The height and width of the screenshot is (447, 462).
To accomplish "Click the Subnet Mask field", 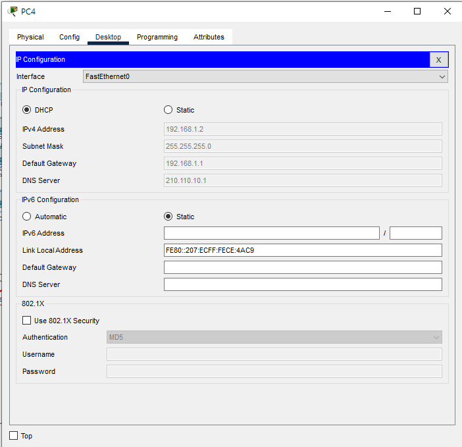I will 303,146.
